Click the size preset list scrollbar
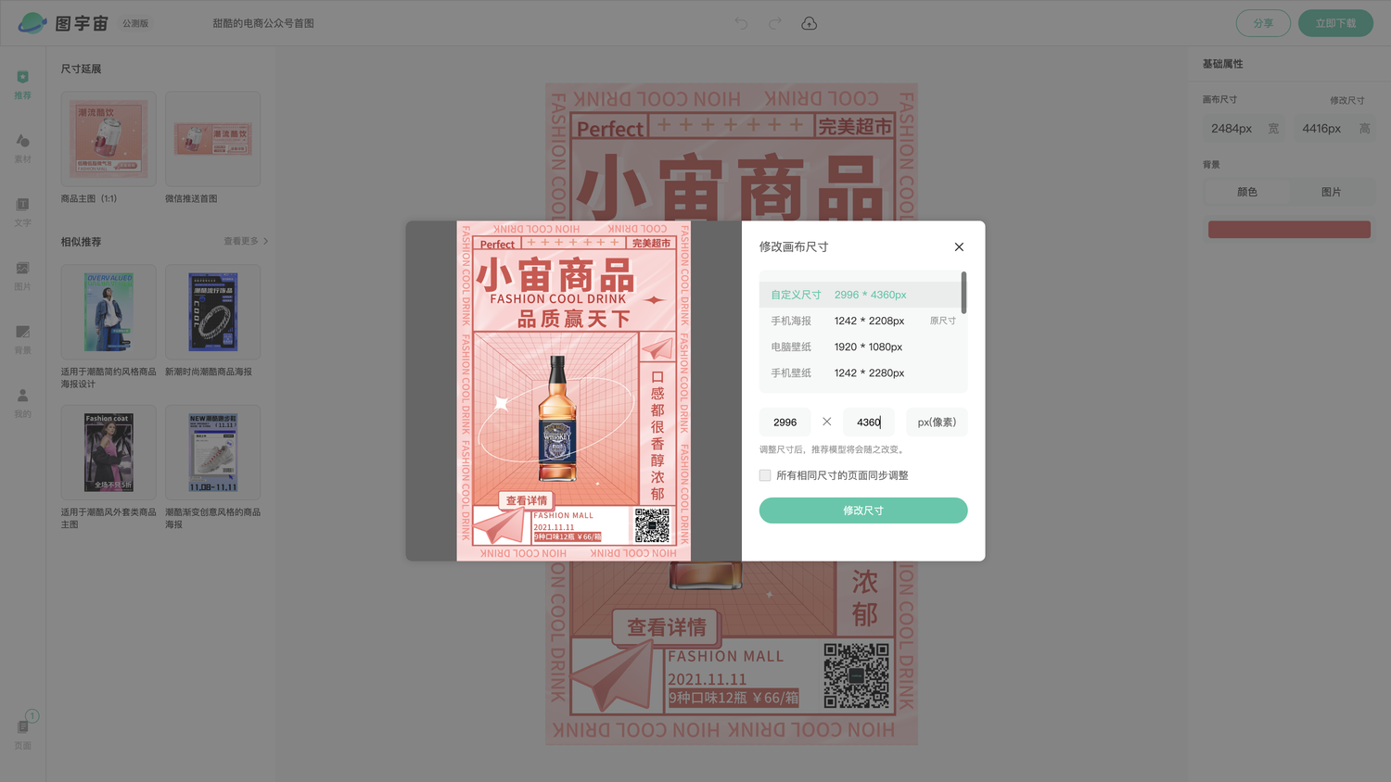 click(963, 293)
